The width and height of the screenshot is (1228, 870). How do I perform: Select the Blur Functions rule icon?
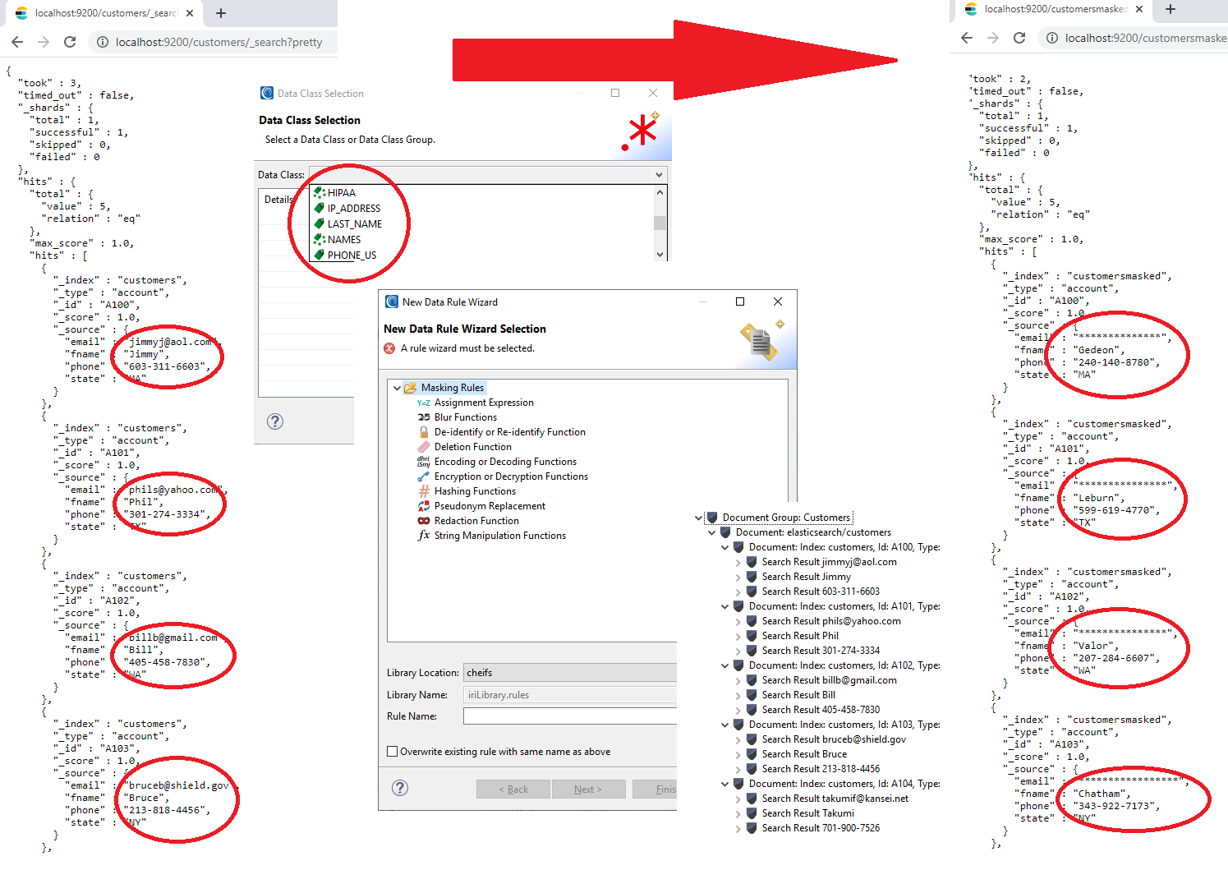click(424, 417)
